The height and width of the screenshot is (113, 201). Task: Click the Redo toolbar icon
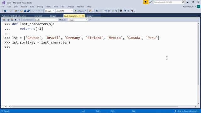click(39, 11)
